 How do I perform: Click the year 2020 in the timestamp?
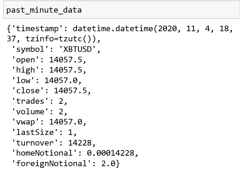coord(167,29)
